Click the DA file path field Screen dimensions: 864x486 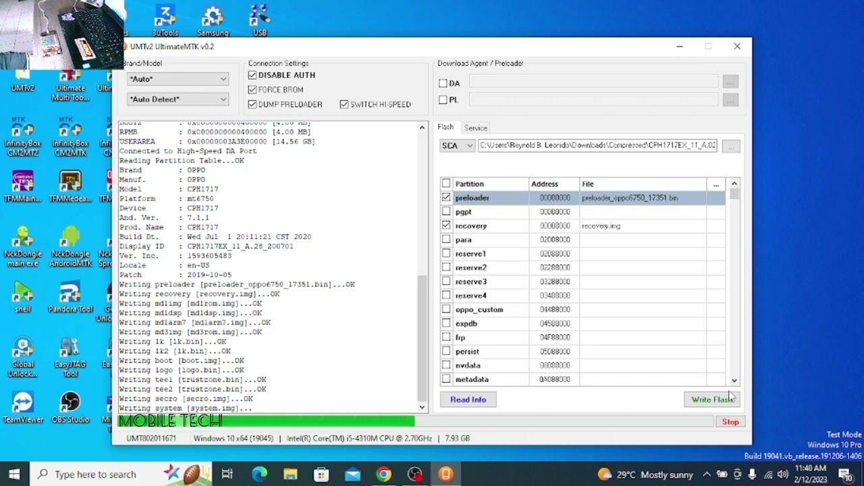(x=593, y=82)
